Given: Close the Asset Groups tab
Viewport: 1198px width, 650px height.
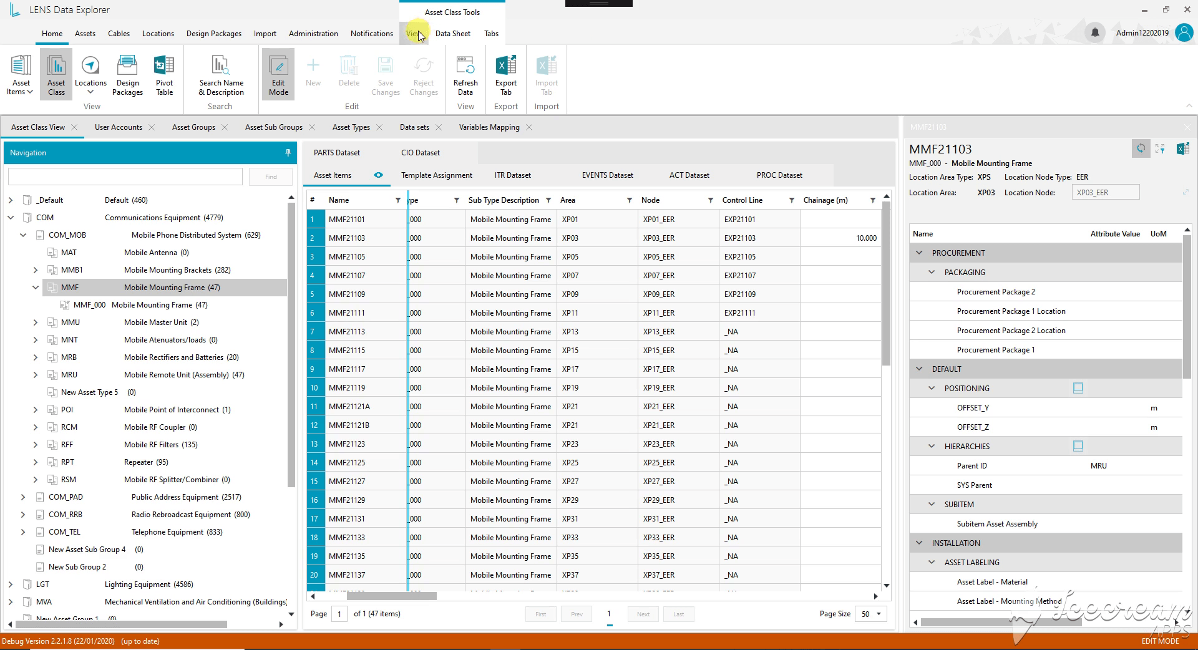Looking at the screenshot, I should point(225,127).
